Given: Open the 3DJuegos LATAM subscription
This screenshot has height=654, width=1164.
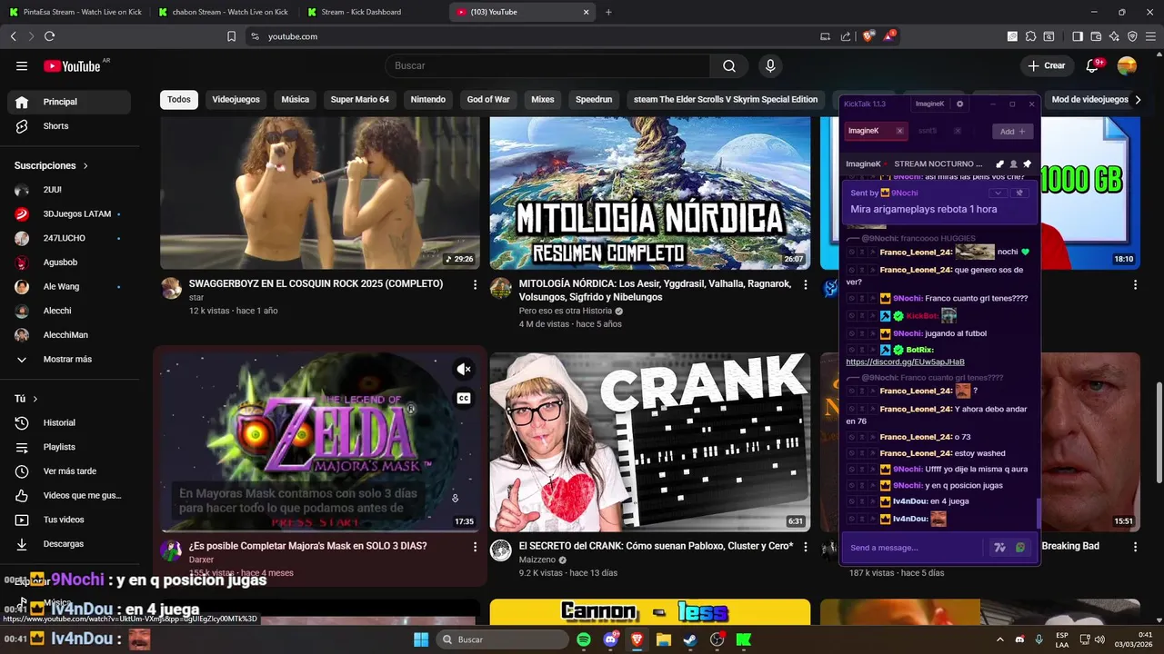Looking at the screenshot, I should click(69, 213).
